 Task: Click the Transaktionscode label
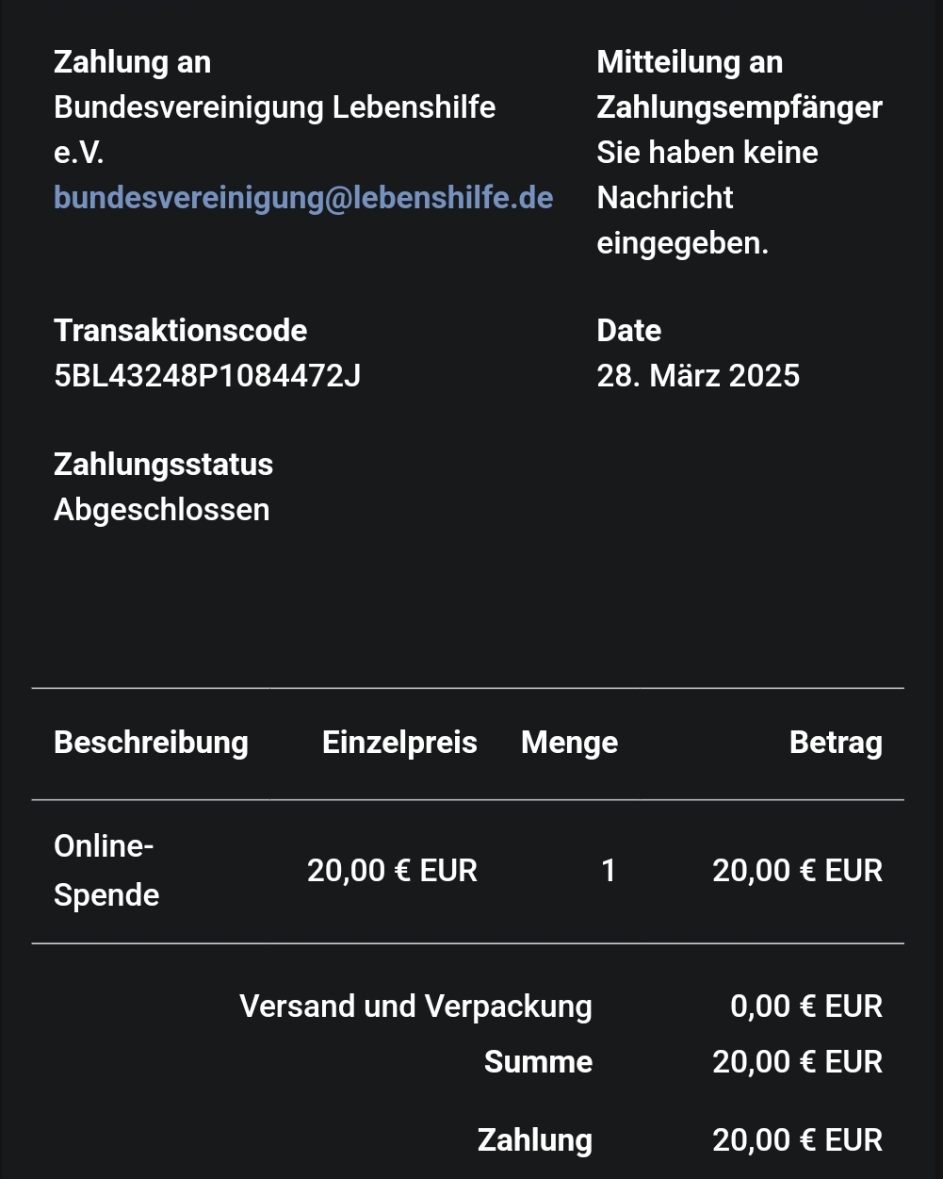pos(180,331)
